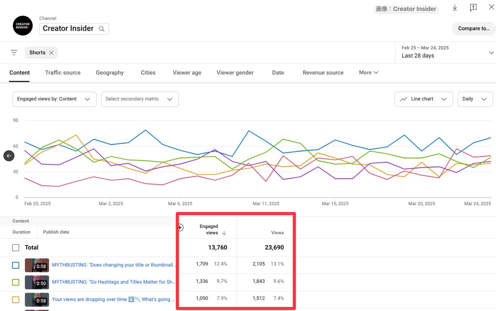Click the line chart icon in chart type selector
This screenshot has height=311, width=496.
pos(403,99)
